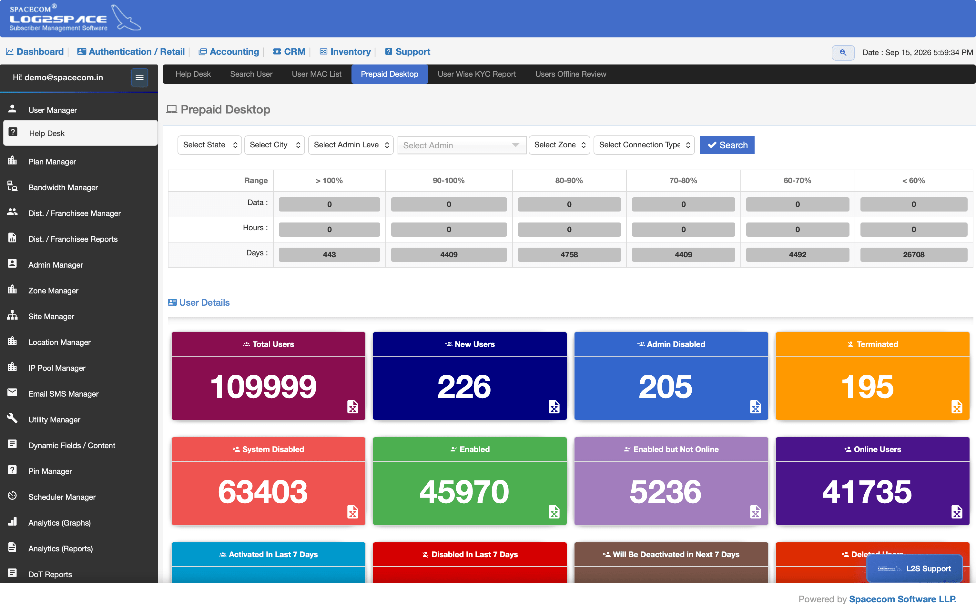This screenshot has height=612, width=976.
Task: Click Days value 26708 in <60% column
Action: pyautogui.click(x=914, y=255)
